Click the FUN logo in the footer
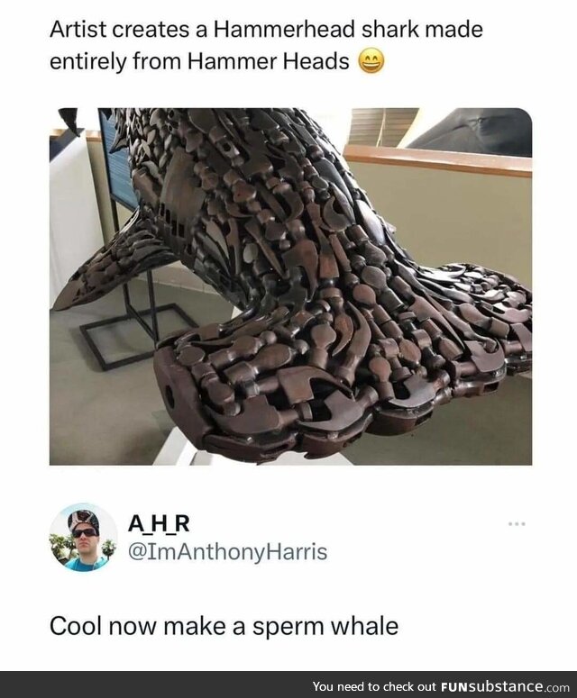 pyautogui.click(x=456, y=686)
